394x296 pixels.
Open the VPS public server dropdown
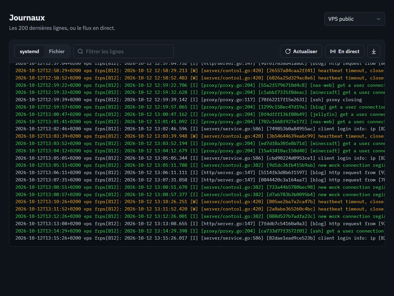tap(354, 19)
